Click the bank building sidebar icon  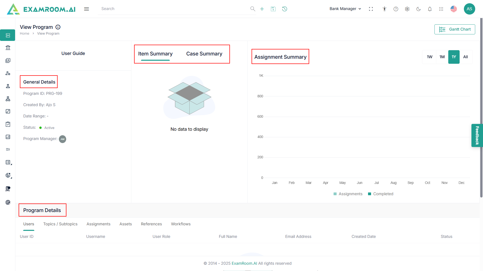(8, 48)
